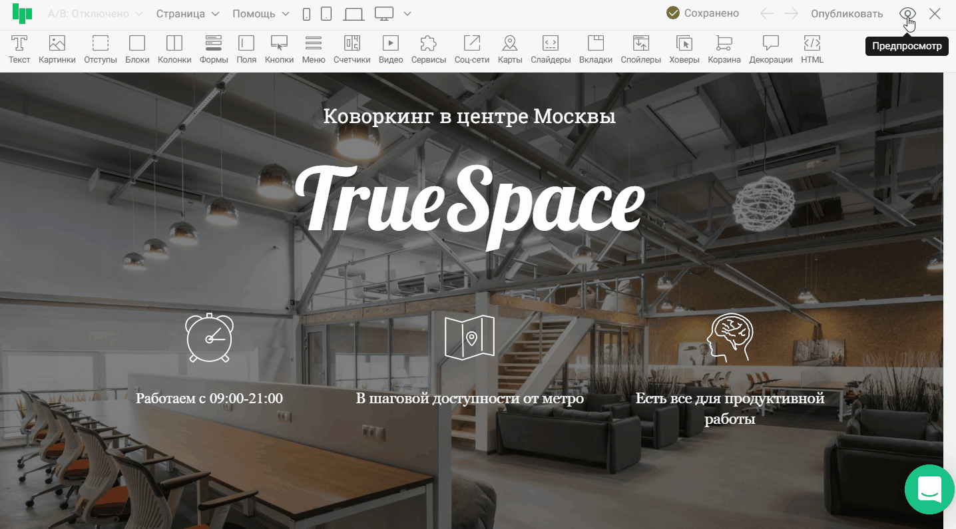Switch to smartphone view mode
The height and width of the screenshot is (529, 956).
coord(306,14)
